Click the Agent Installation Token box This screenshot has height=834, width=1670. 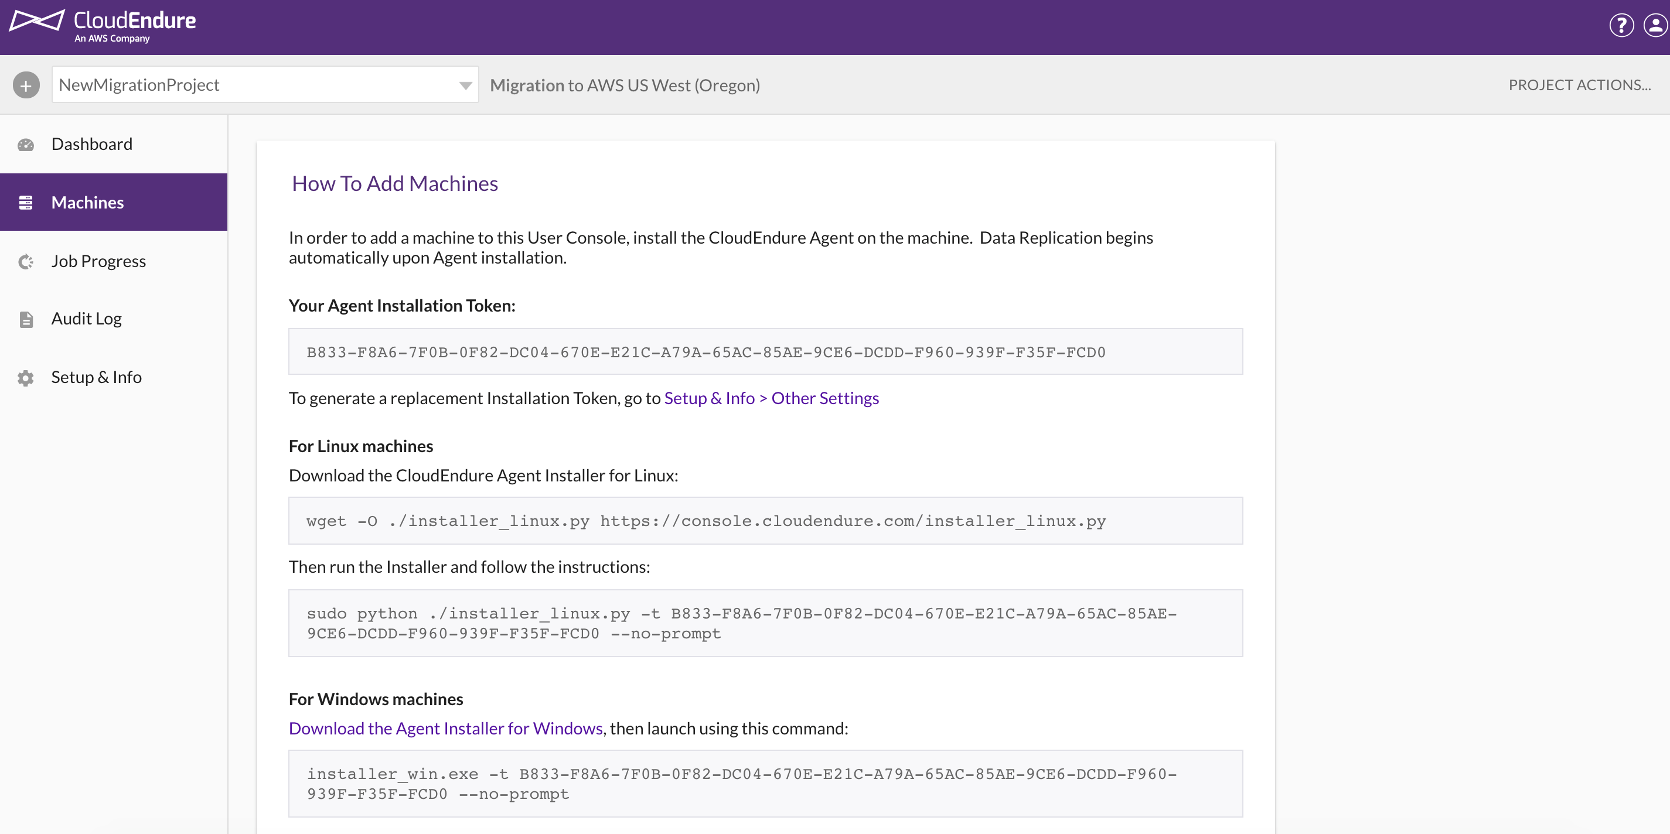[x=765, y=352]
